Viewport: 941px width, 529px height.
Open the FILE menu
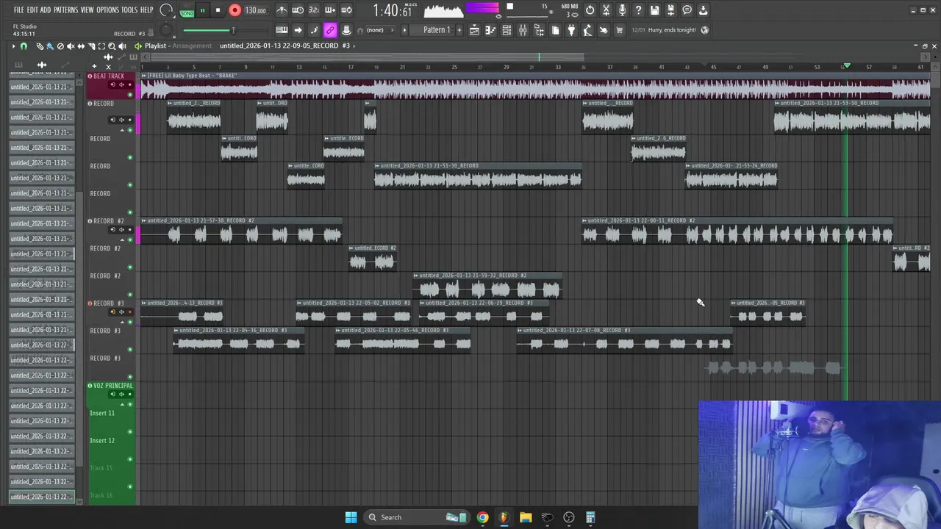click(18, 10)
